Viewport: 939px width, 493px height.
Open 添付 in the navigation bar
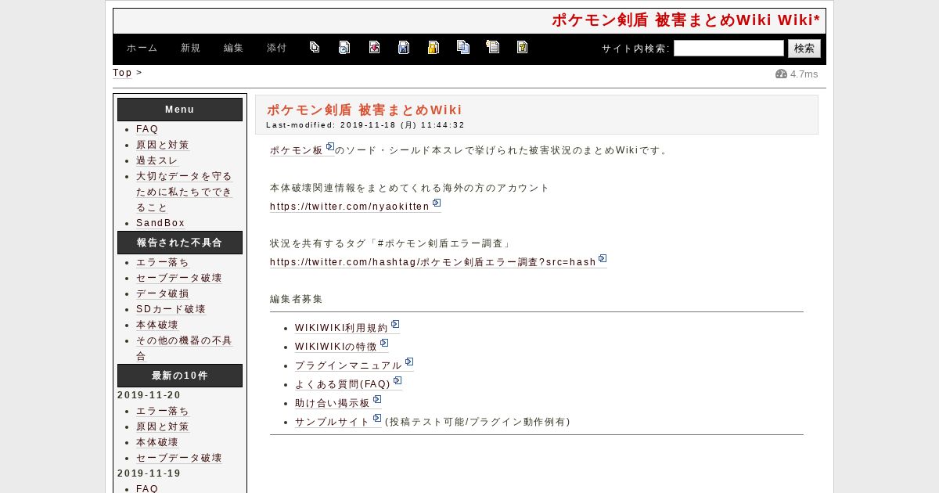pyautogui.click(x=276, y=48)
